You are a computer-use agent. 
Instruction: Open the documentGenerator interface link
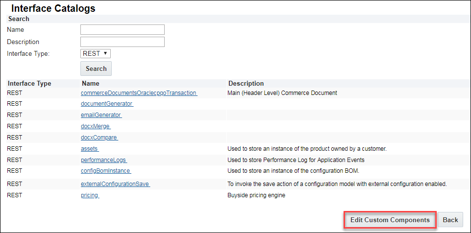pos(107,104)
